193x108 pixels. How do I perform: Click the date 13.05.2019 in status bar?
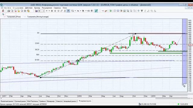coord(184,104)
